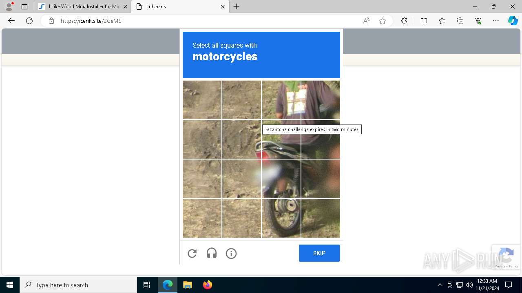522x293 pixels.
Task: Select top-right square with rider's arm
Action: click(321, 100)
